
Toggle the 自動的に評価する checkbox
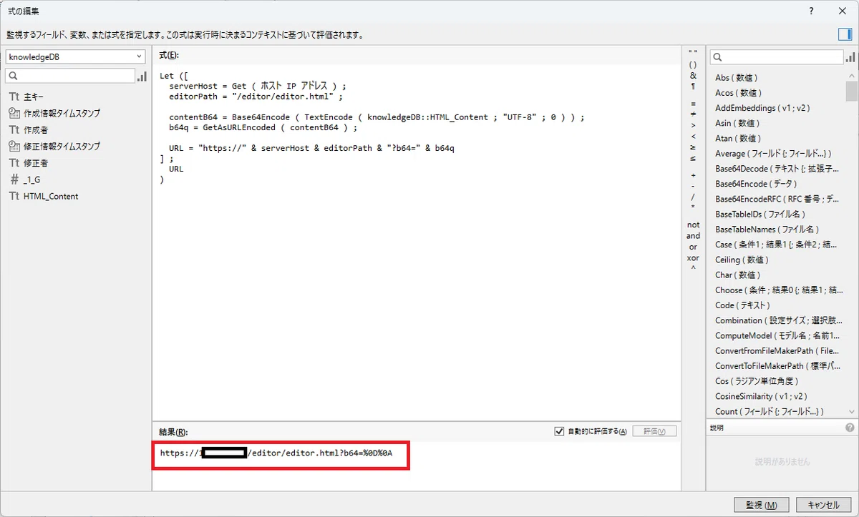[560, 431]
